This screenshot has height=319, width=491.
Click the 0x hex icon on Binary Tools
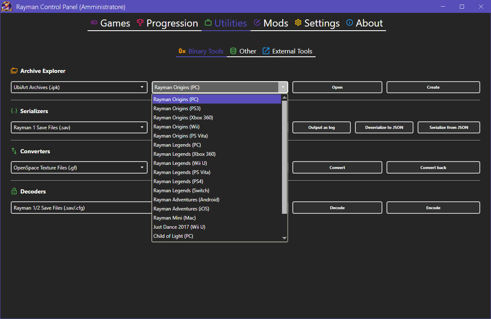[x=182, y=51]
